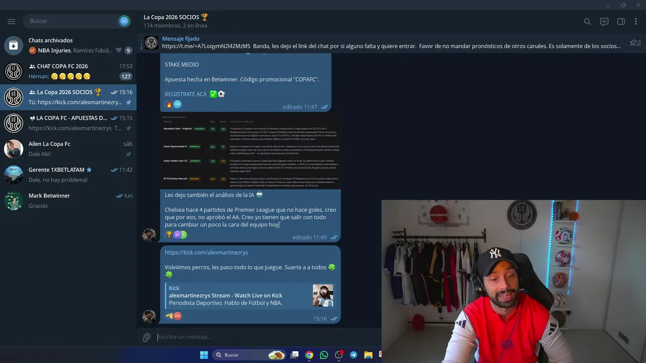The height and width of the screenshot is (363, 646).
Task: Open kick.com/alexmartinezrys message link
Action: click(x=206, y=253)
